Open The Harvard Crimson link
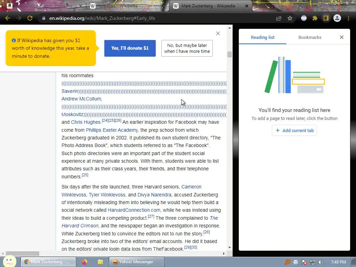This screenshot has height=267, width=356. point(80,226)
